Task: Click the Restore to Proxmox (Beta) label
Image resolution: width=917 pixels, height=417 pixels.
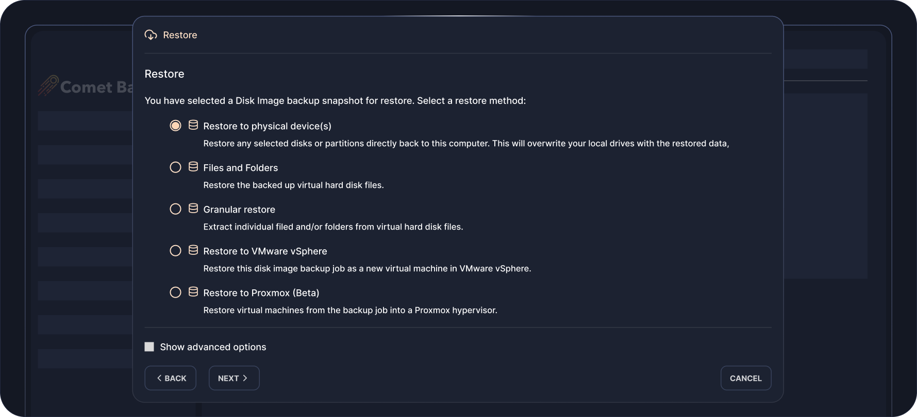Action: [261, 293]
